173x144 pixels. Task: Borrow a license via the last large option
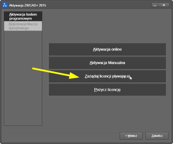(107, 90)
